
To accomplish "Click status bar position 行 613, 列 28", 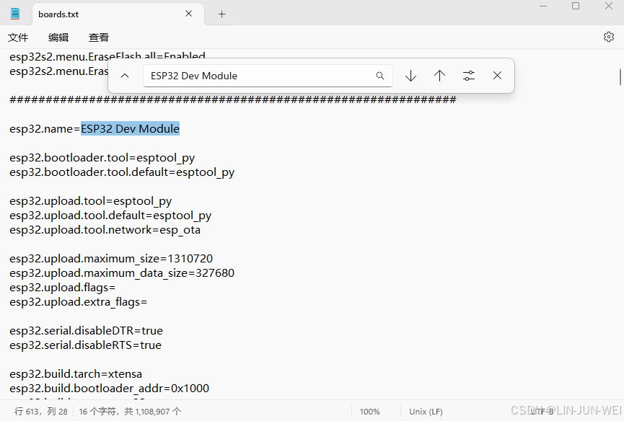I will pyautogui.click(x=41, y=412).
